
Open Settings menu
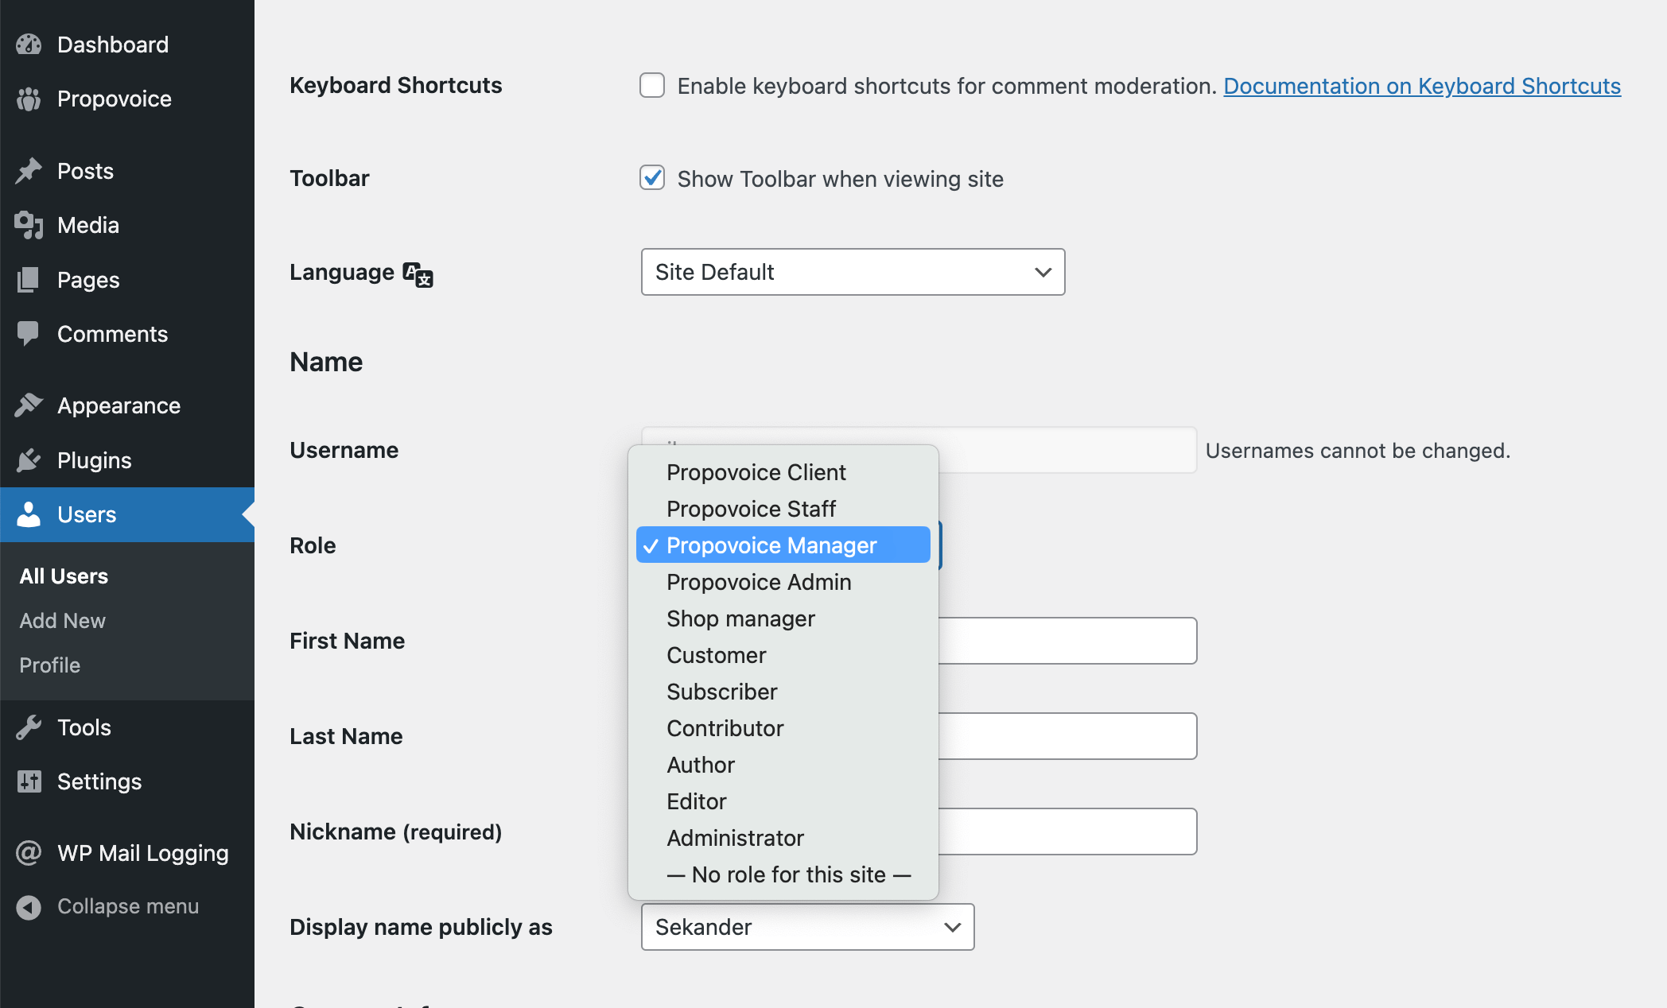coord(127,781)
